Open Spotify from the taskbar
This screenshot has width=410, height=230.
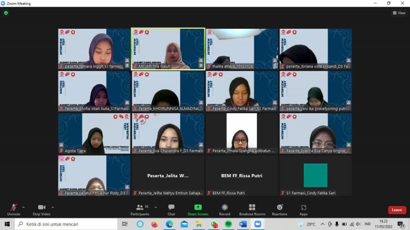click(x=228, y=224)
